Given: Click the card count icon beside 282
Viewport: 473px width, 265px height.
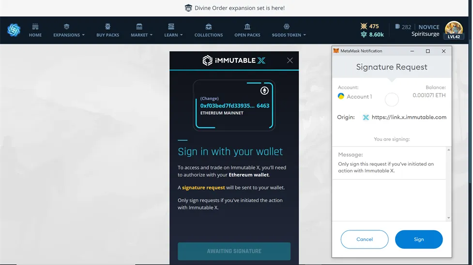Looking at the screenshot, I should pos(397,27).
